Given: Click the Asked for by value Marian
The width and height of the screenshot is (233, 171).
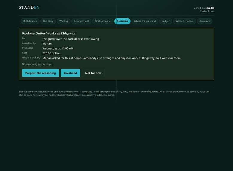Looking at the screenshot, I should click(47, 44).
